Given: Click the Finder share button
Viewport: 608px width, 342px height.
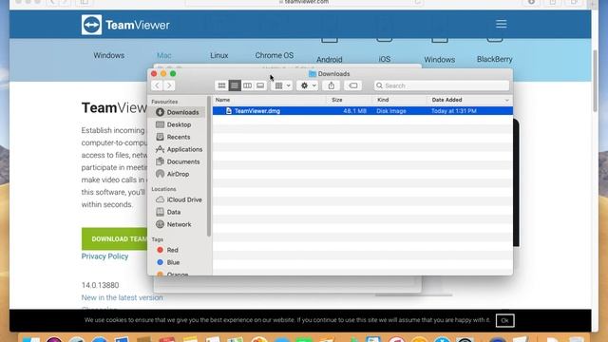Looking at the screenshot, I should (x=332, y=85).
